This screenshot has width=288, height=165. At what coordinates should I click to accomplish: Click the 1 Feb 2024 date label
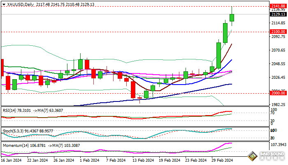click(x=89, y=160)
